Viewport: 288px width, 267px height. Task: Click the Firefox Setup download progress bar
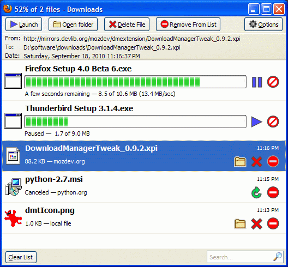coord(135,82)
